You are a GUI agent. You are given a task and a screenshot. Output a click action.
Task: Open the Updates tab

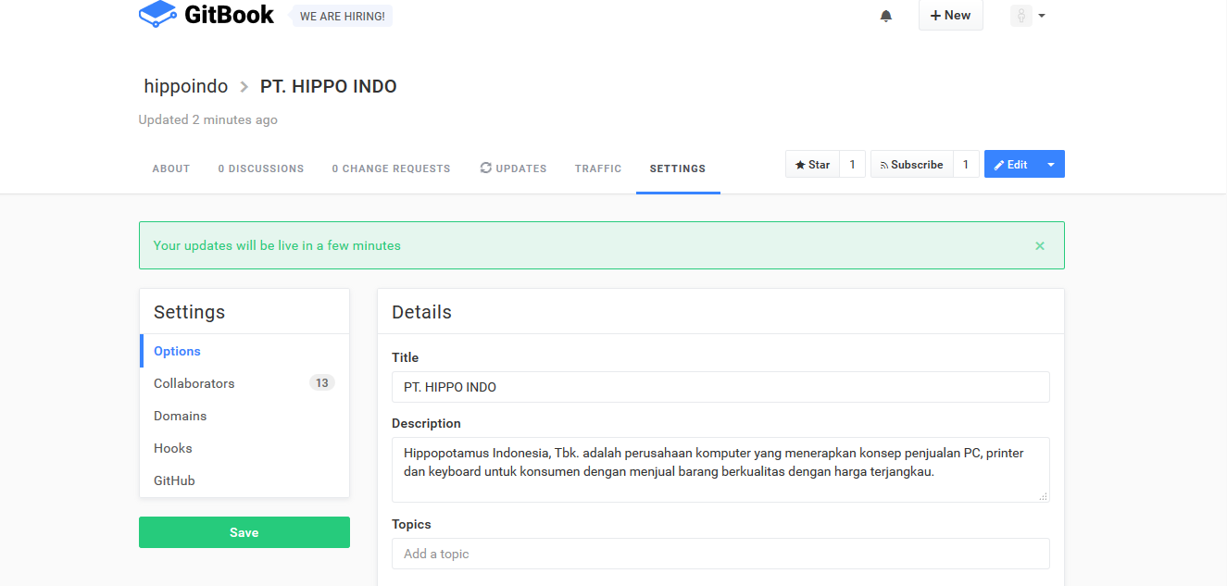(x=513, y=168)
